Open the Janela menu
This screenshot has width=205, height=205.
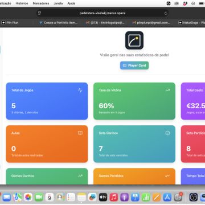tap(58, 3)
